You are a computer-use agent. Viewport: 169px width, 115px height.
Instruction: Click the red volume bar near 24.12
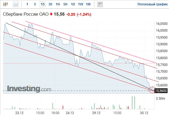pos(63,107)
